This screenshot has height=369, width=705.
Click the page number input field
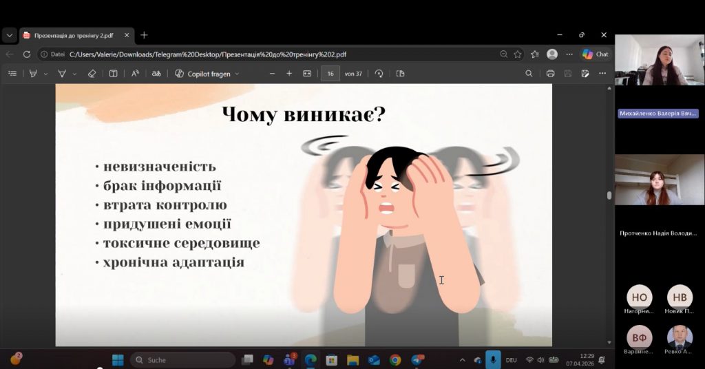click(x=330, y=74)
